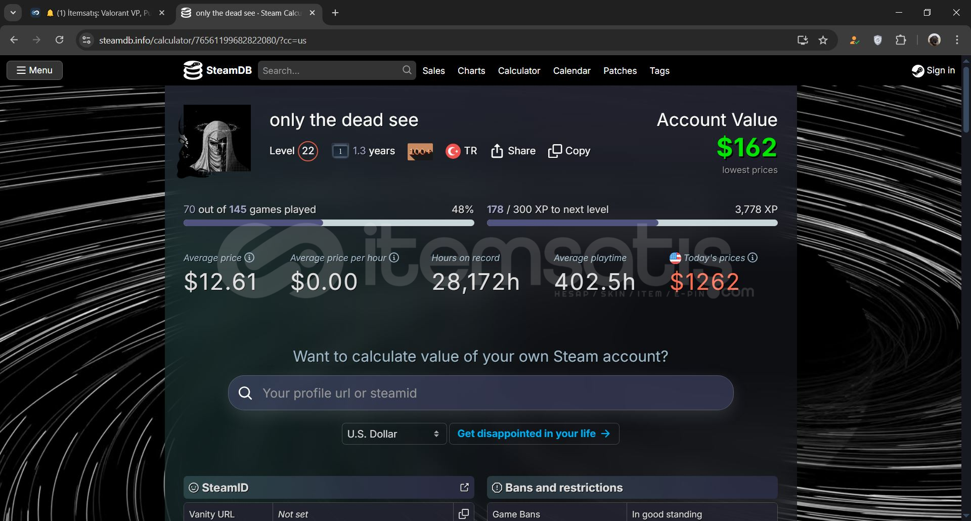971x521 pixels.
Task: Go back in browser history
Action: [x=14, y=40]
